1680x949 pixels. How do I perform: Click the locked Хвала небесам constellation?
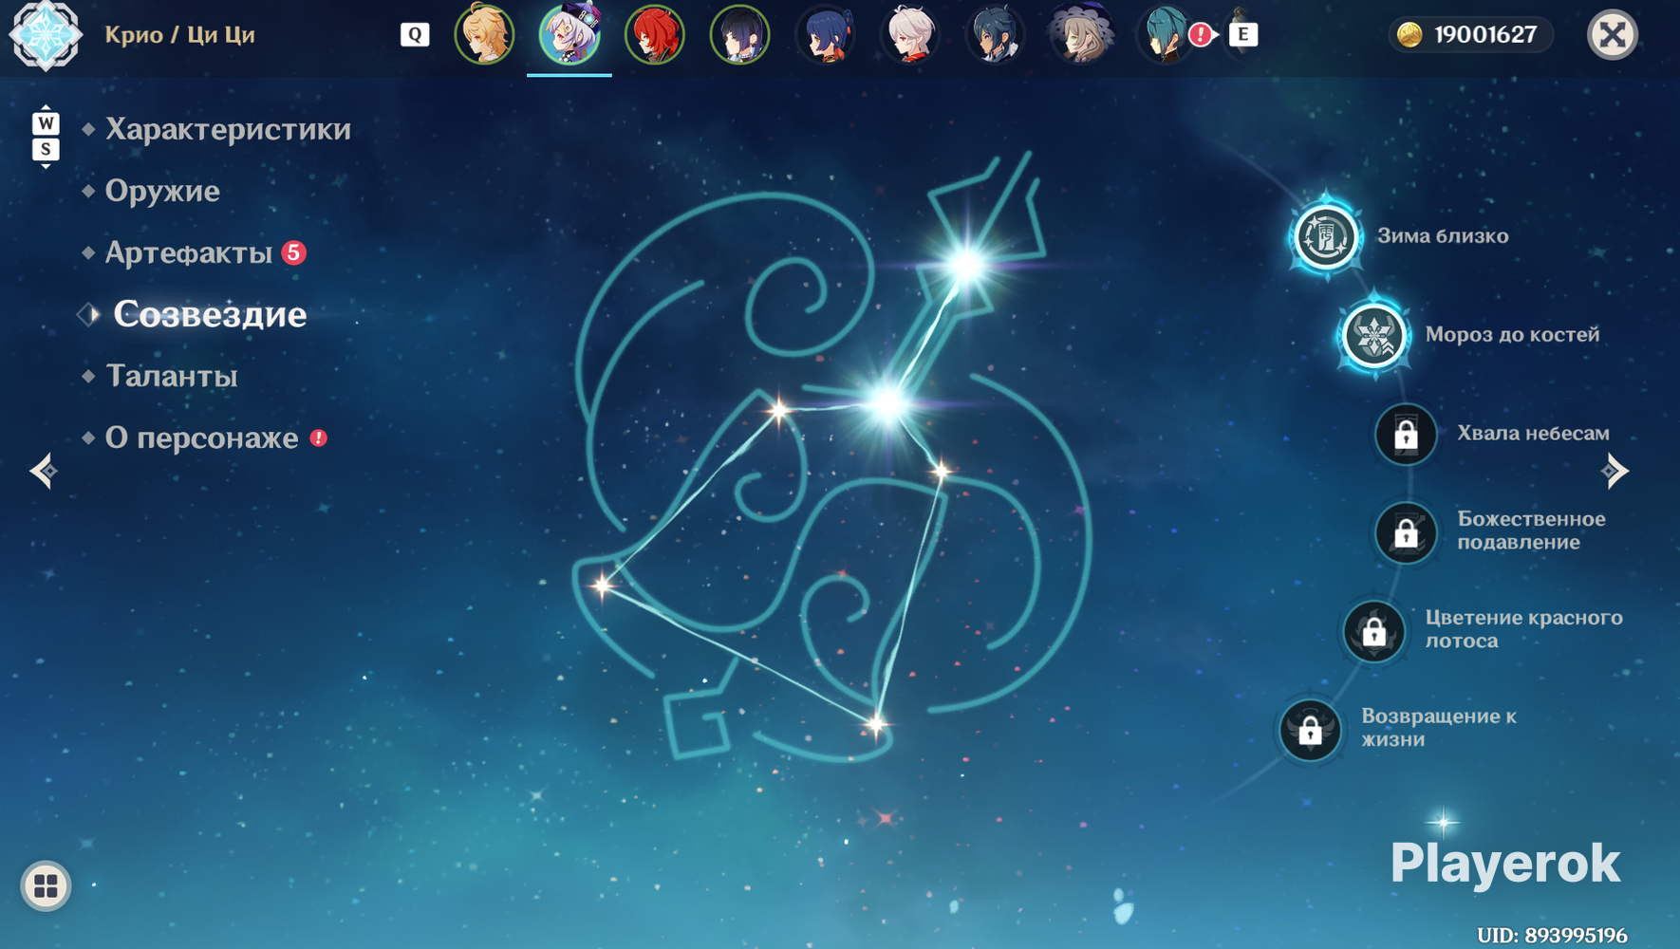(x=1406, y=434)
